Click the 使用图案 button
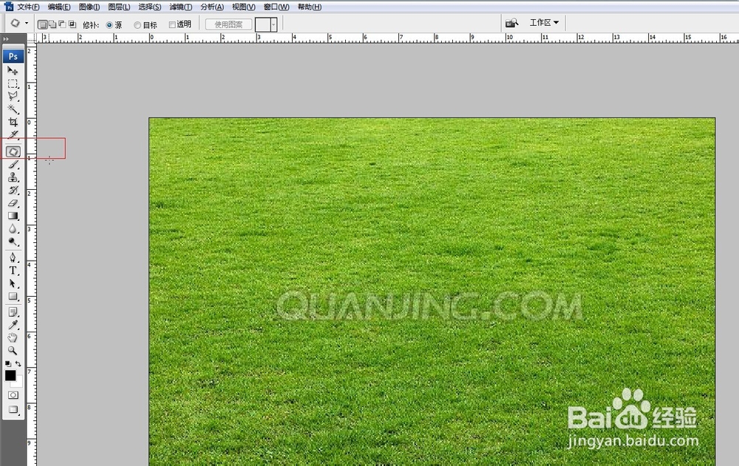739x466 pixels. click(228, 24)
